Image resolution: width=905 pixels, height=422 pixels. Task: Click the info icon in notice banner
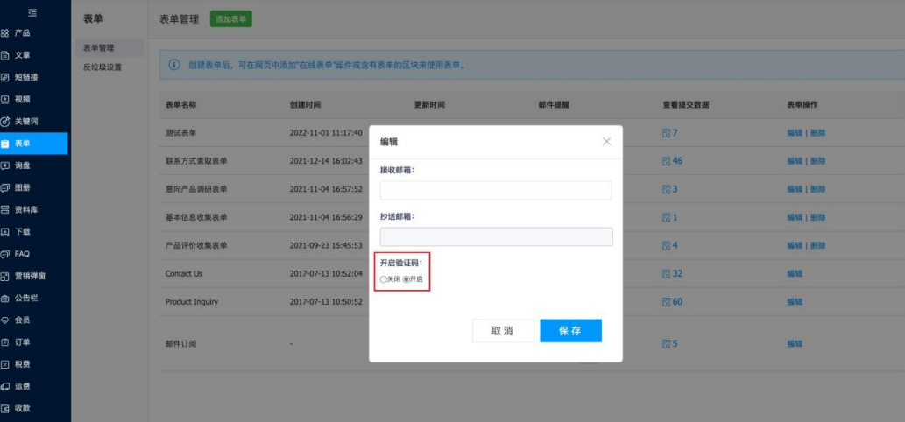click(174, 65)
